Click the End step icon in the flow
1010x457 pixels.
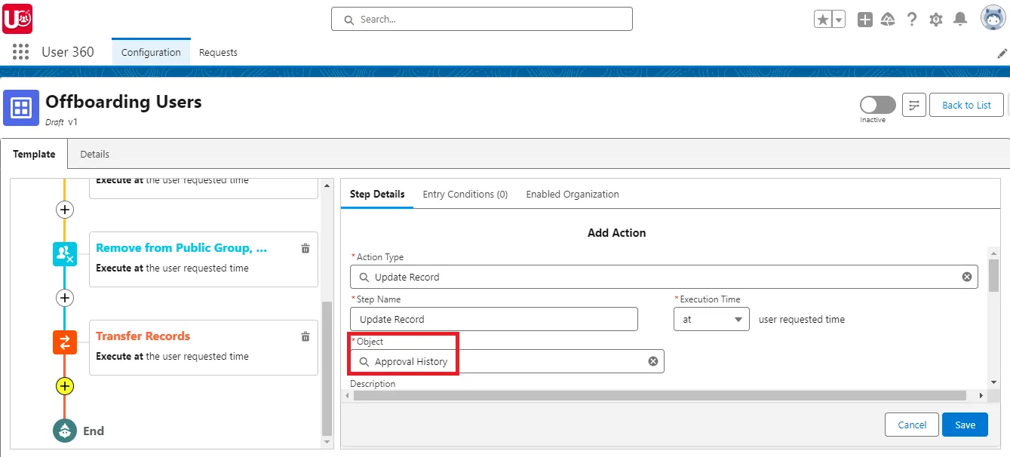pos(65,431)
